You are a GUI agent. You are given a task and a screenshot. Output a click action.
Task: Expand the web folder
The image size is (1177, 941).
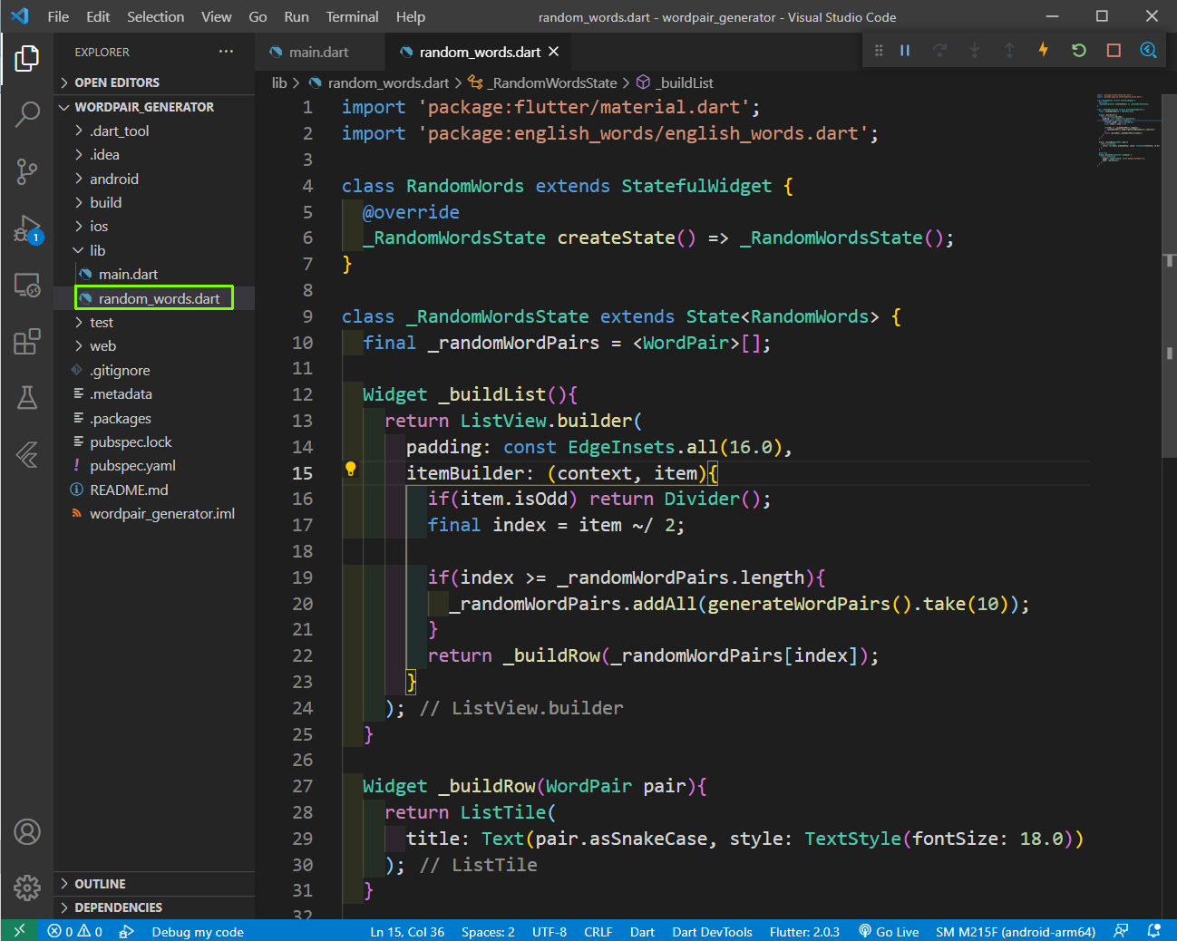click(154, 346)
